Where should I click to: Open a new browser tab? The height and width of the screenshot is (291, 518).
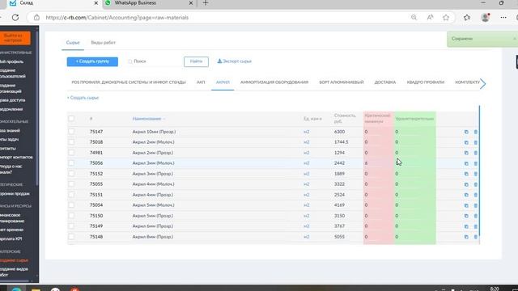point(206,3)
